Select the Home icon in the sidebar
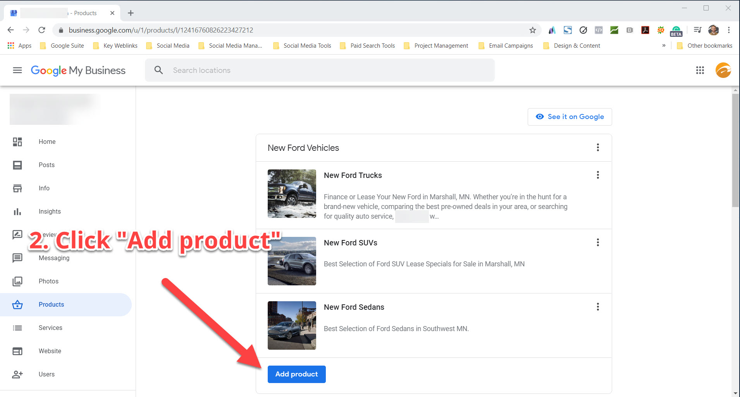Screen dimensions: 740x397 [x=17, y=142]
